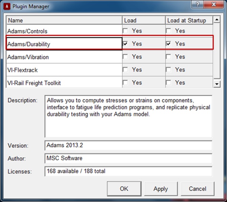227x202 pixels.
Task: Enable Load for Adams/Controls
Action: (126, 31)
